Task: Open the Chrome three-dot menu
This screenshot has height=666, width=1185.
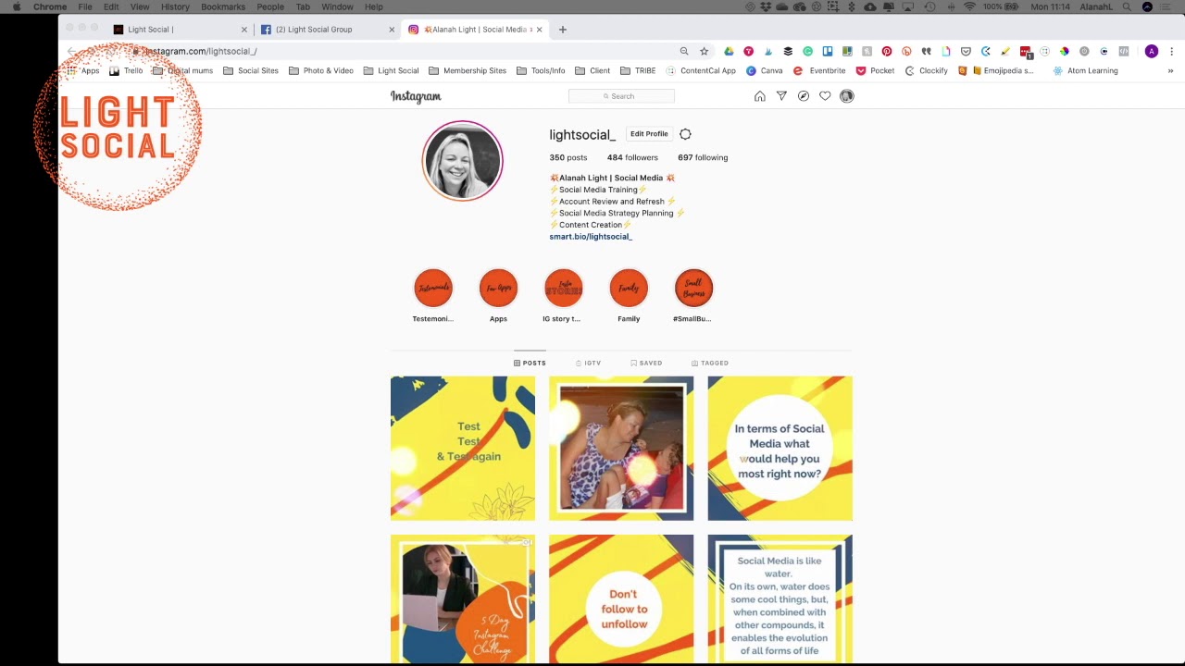Action: point(1172,52)
